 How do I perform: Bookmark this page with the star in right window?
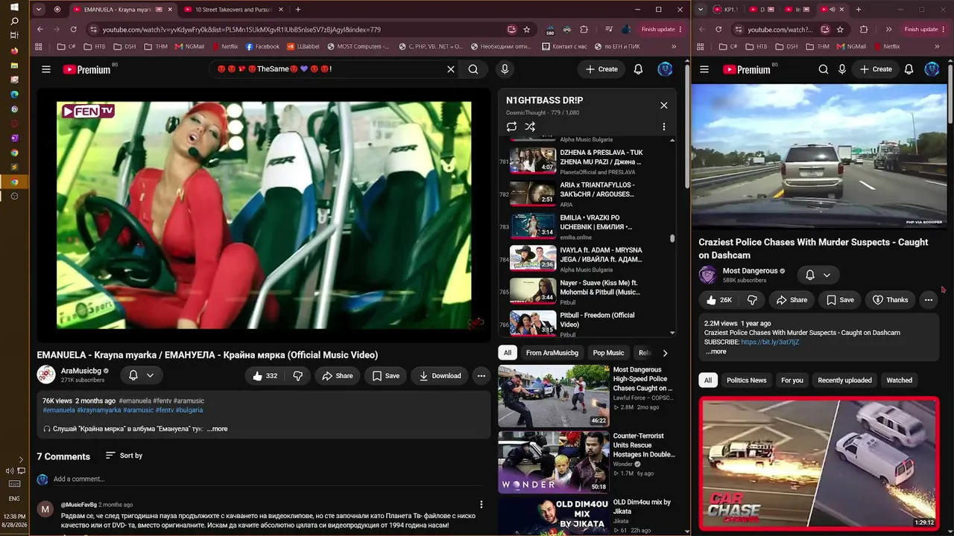(x=840, y=29)
